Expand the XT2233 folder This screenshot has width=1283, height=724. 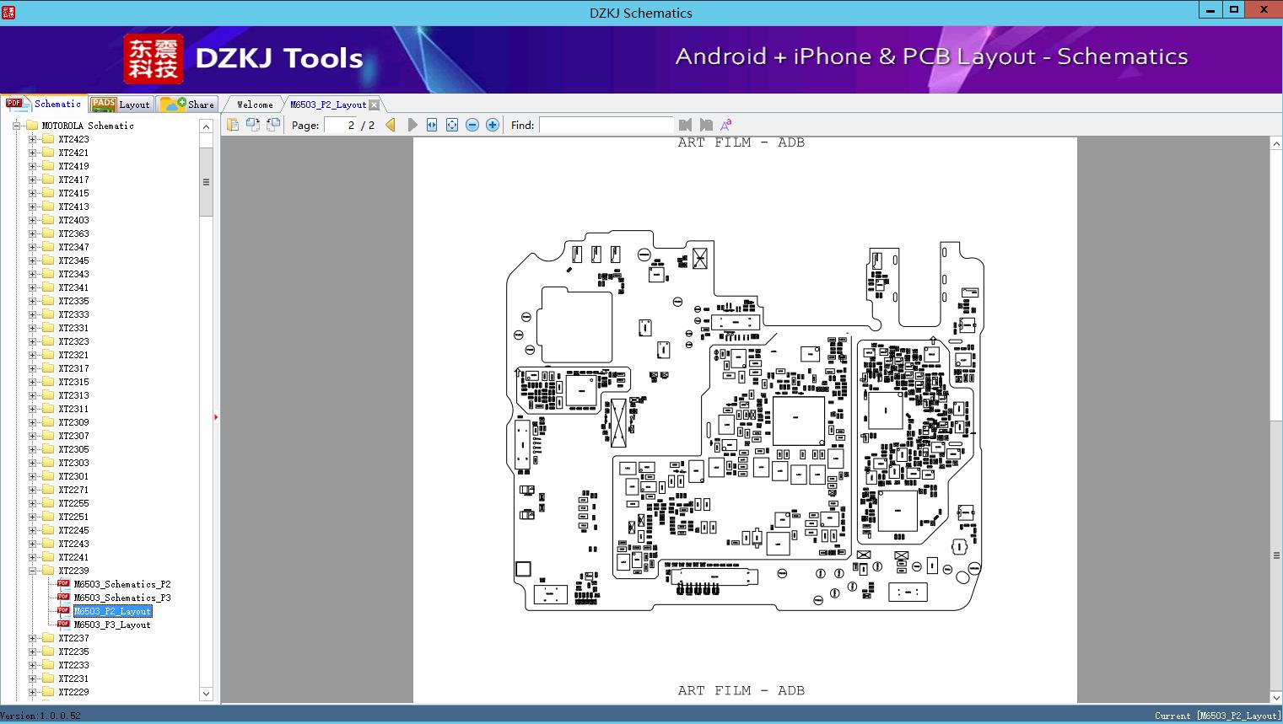(x=32, y=665)
